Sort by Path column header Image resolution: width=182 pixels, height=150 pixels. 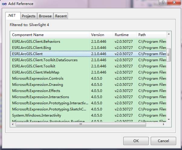151,35
